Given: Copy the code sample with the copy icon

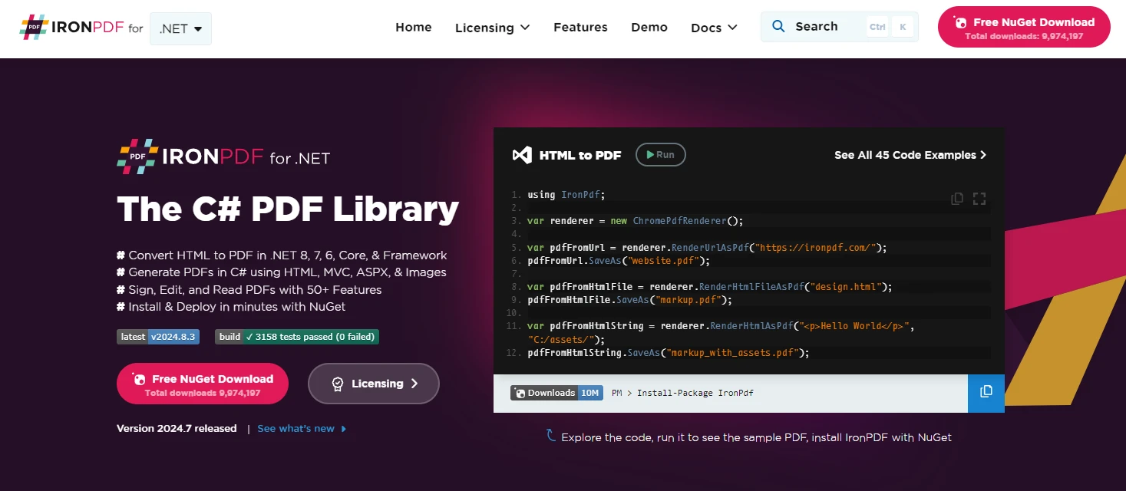Looking at the screenshot, I should pyautogui.click(x=957, y=199).
